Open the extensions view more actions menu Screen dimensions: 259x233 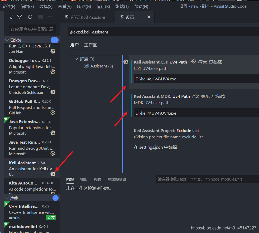(x=51, y=17)
